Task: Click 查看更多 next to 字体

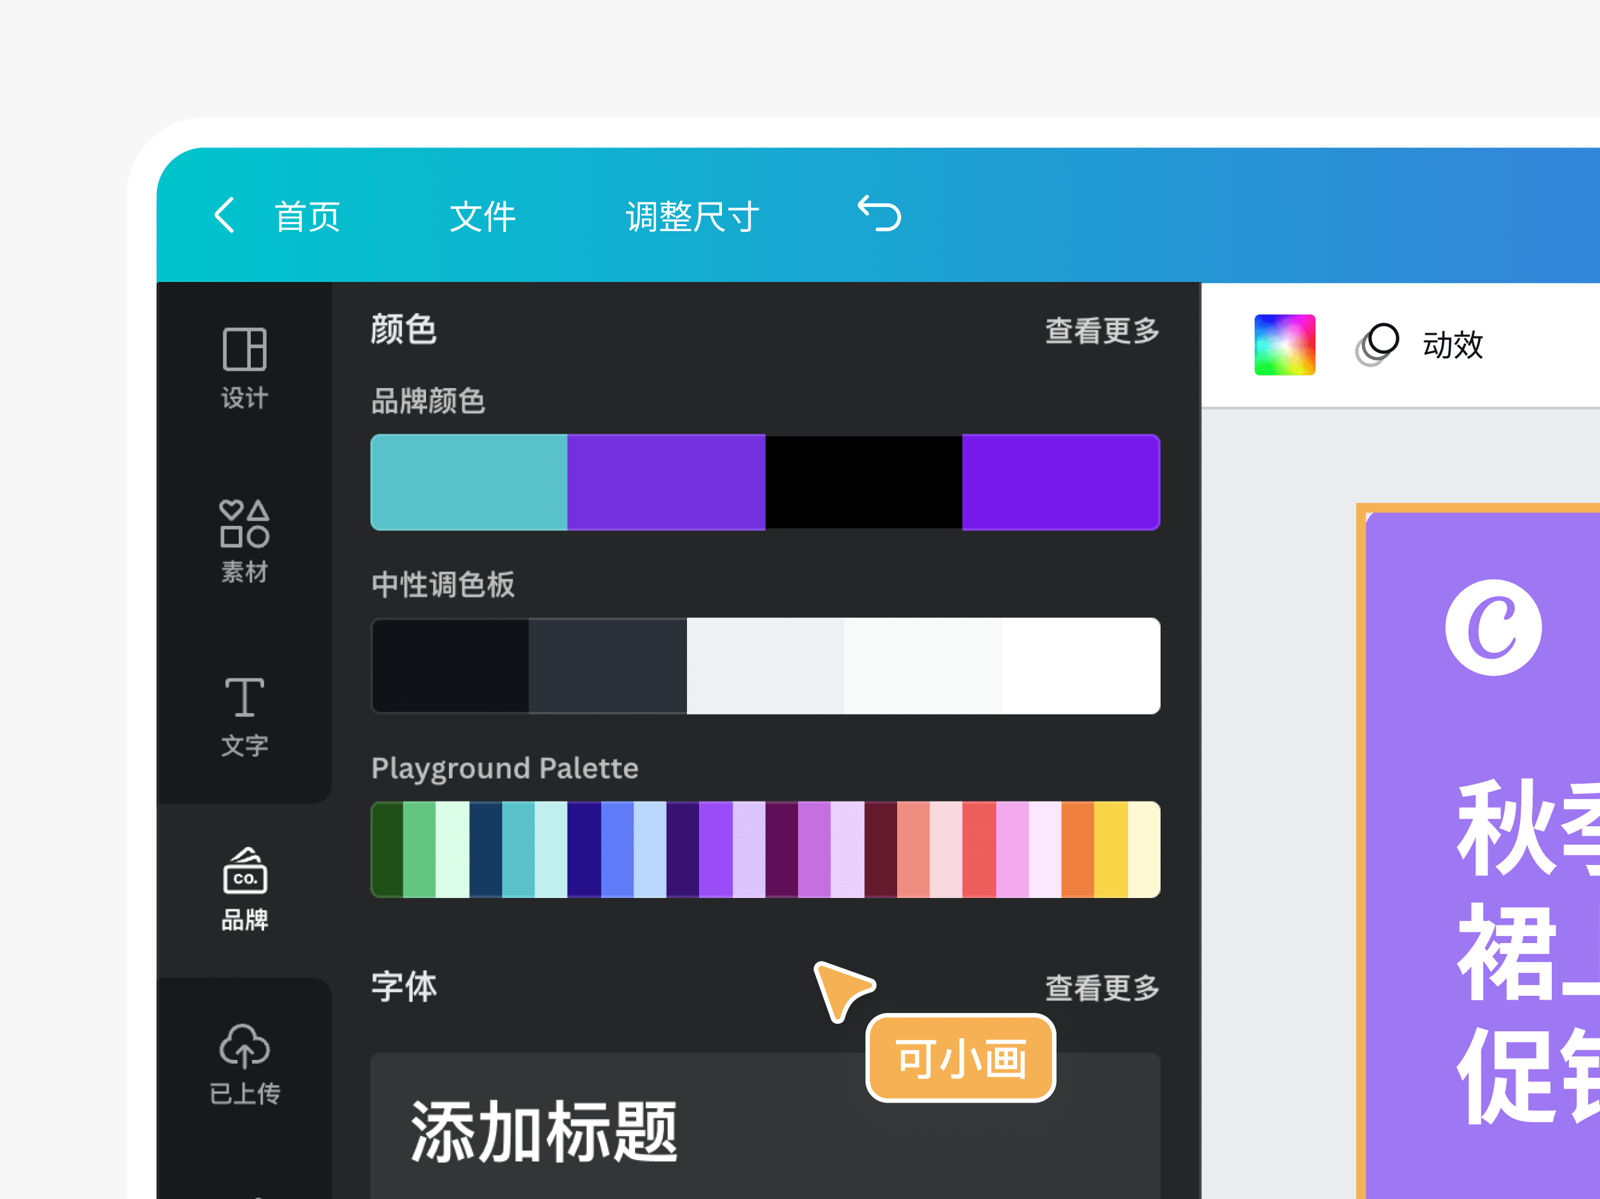Action: pos(1102,988)
